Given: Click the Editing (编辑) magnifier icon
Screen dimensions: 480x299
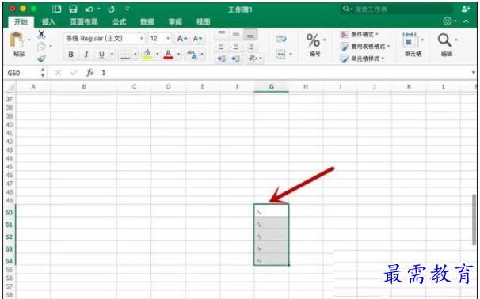Looking at the screenshot, I should pyautogui.click(x=444, y=40).
